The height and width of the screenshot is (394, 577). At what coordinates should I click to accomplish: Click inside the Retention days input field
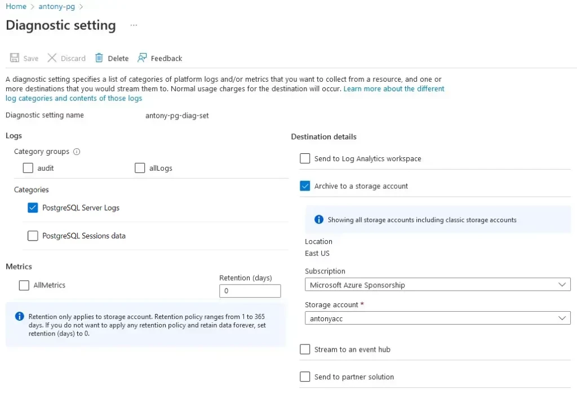[250, 291]
